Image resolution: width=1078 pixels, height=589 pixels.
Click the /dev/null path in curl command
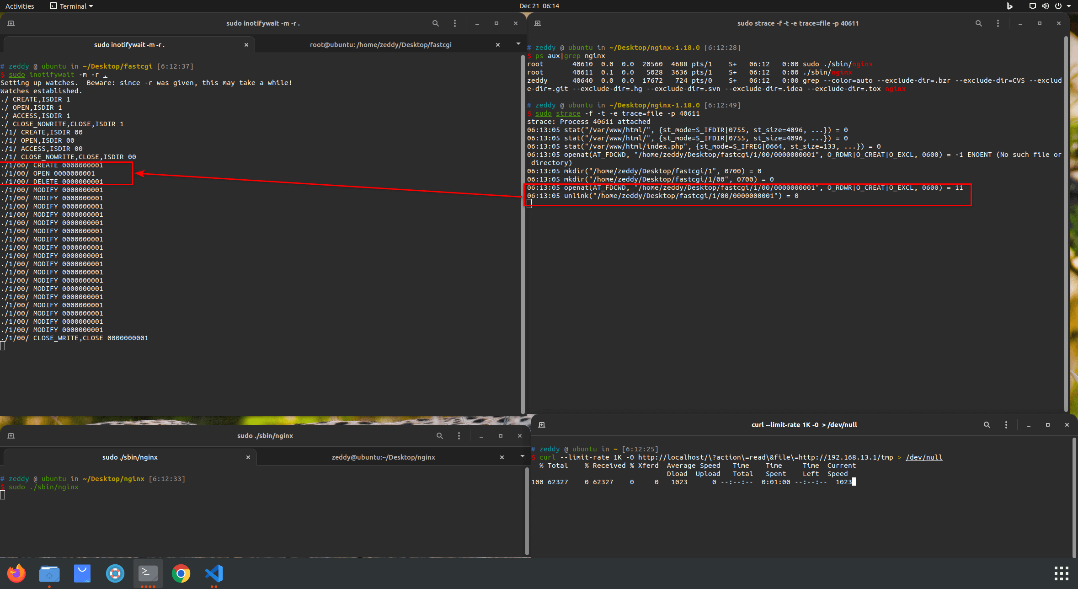tap(924, 457)
